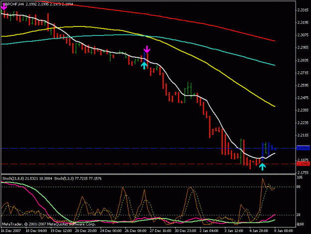Click the 26 Dec 08:00 time label
The height and width of the screenshot is (234, 311).
(x=136, y=231)
